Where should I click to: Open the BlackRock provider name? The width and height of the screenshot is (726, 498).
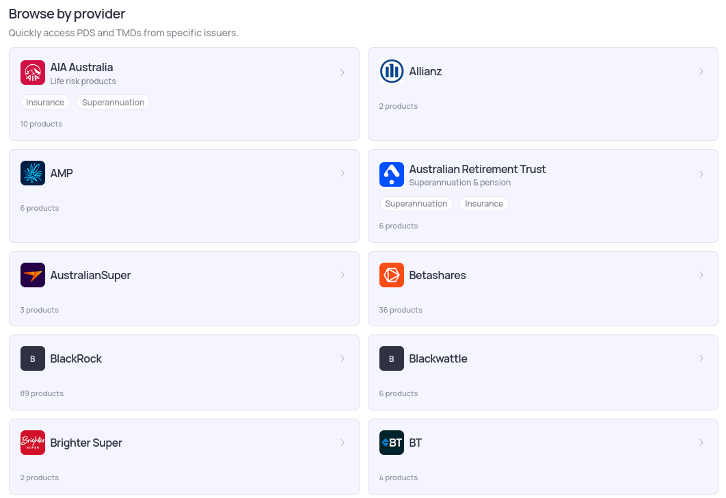[x=76, y=358]
